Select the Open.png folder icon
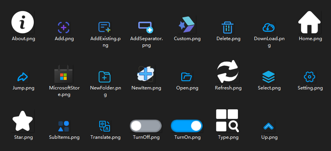This screenshot has width=331, height=151. click(x=187, y=77)
